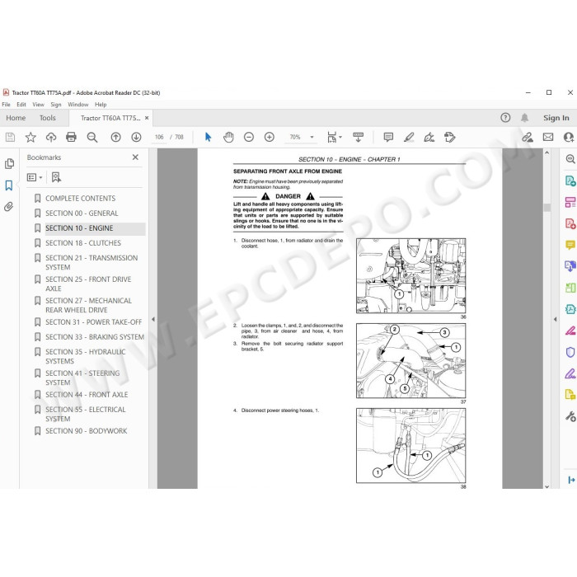Zoom in with the plus icon
Screen dimensions: 577x577
[x=270, y=138]
